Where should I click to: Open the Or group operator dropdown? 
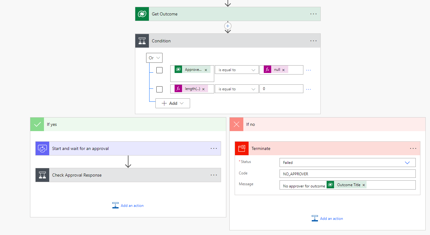click(154, 58)
